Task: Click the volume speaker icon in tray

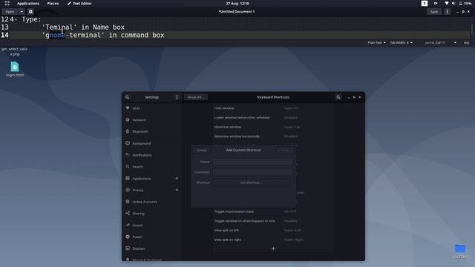Action: [453, 3]
